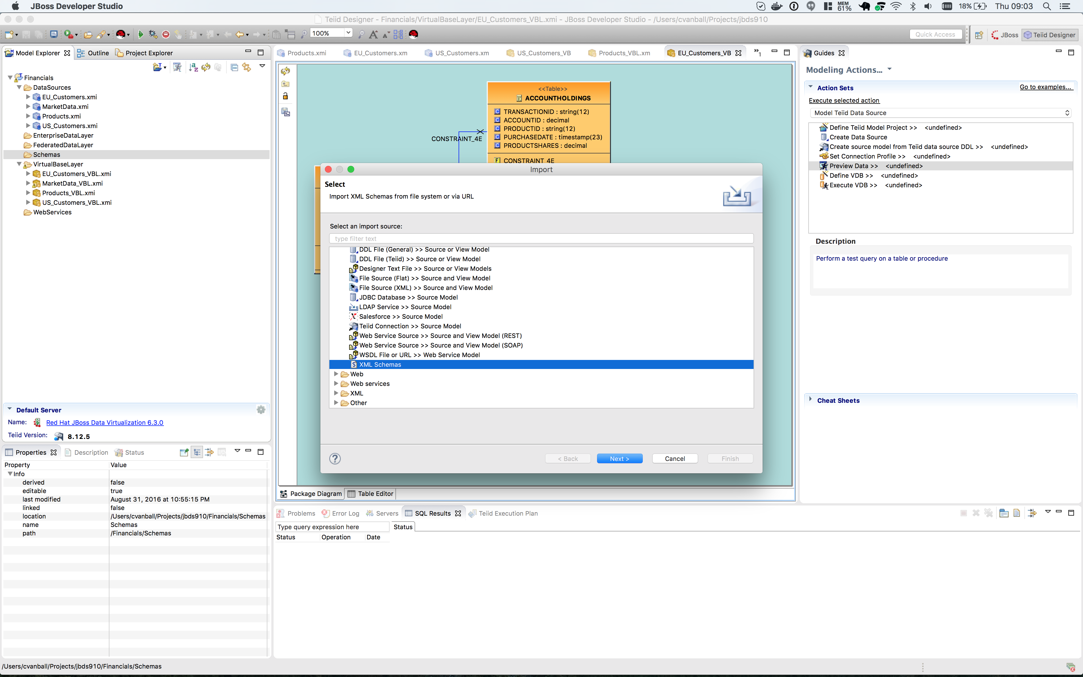
Task: Follow the Go to examples link
Action: point(1047,87)
